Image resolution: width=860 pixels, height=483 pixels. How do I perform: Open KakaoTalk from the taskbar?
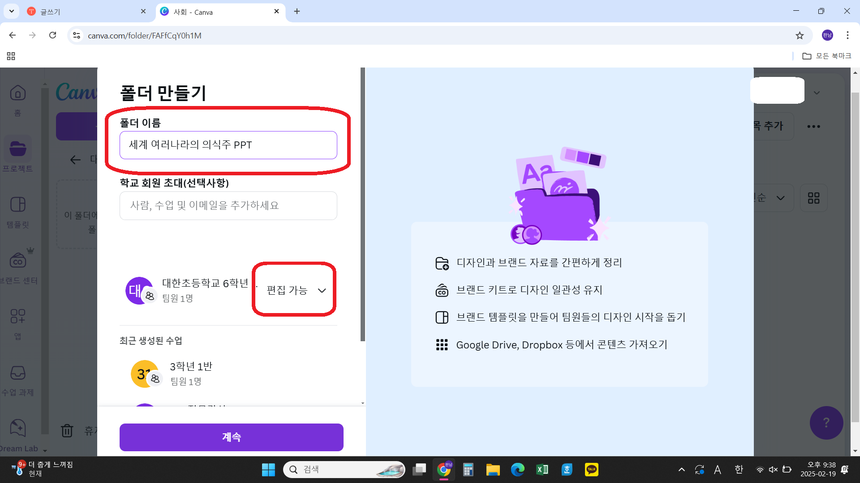click(591, 470)
